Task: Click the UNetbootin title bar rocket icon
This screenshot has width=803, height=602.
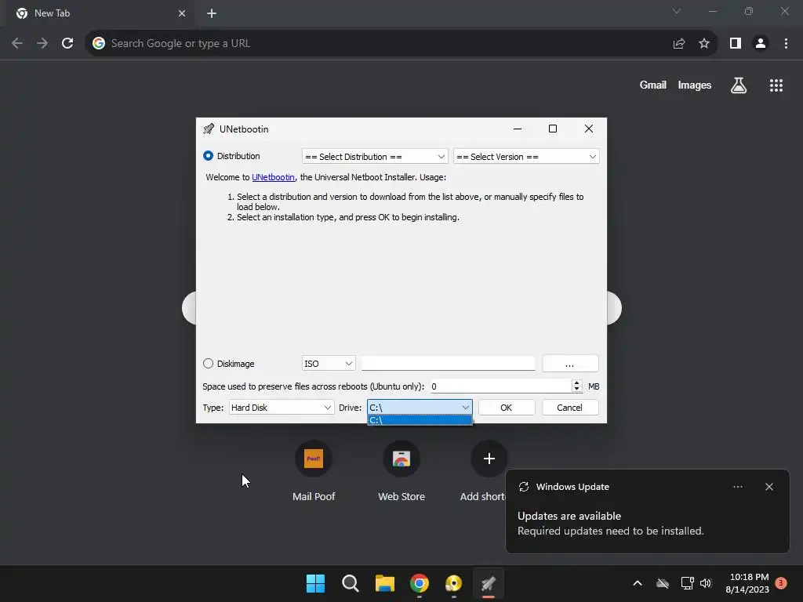Action: pos(209,129)
